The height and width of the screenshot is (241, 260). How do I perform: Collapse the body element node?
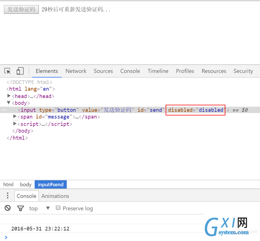pos(9,102)
